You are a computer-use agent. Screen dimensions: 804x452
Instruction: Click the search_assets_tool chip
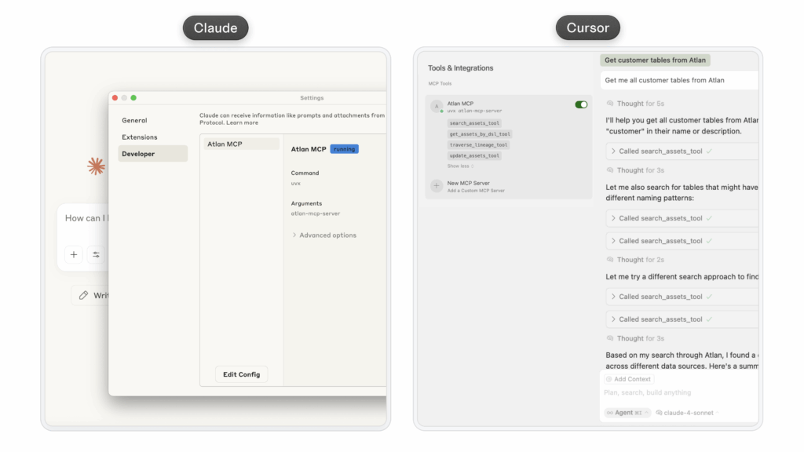tap(474, 123)
